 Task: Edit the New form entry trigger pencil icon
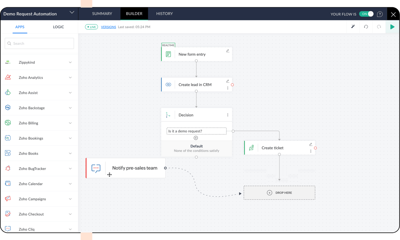coord(227,51)
